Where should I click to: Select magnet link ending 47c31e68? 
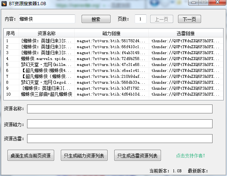point(111,64)
